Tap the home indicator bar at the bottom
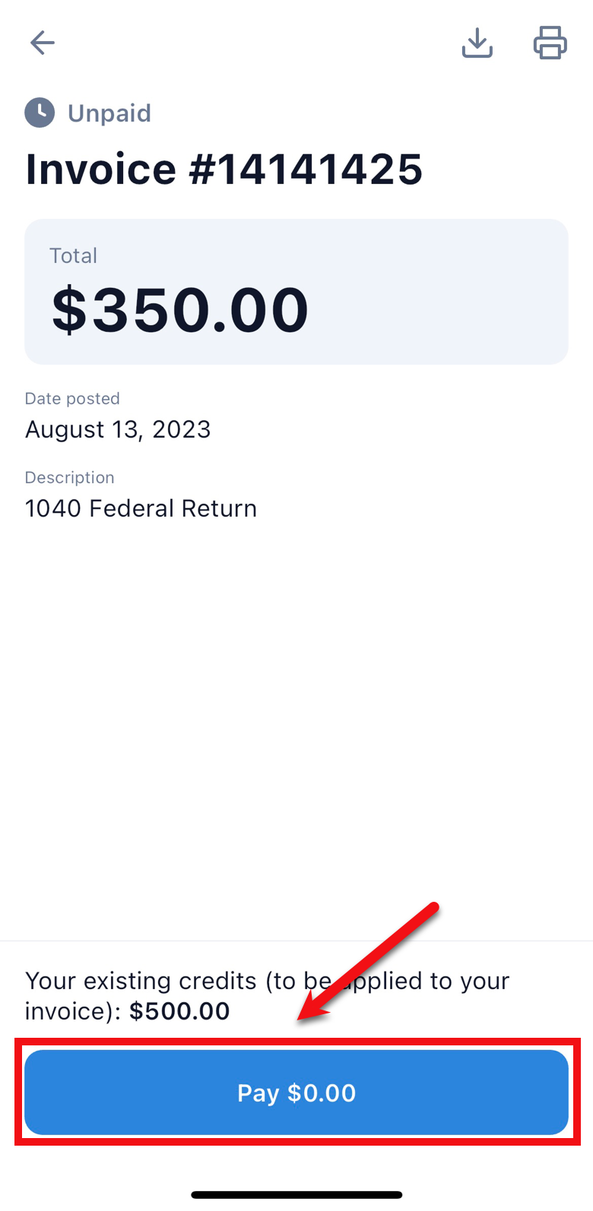Image resolution: width=593 pixels, height=1211 pixels. (x=296, y=1195)
